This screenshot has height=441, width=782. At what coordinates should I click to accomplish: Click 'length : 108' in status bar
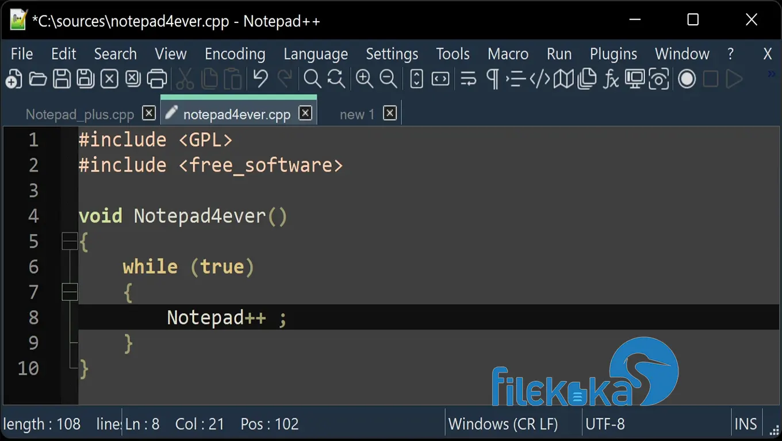tap(42, 424)
